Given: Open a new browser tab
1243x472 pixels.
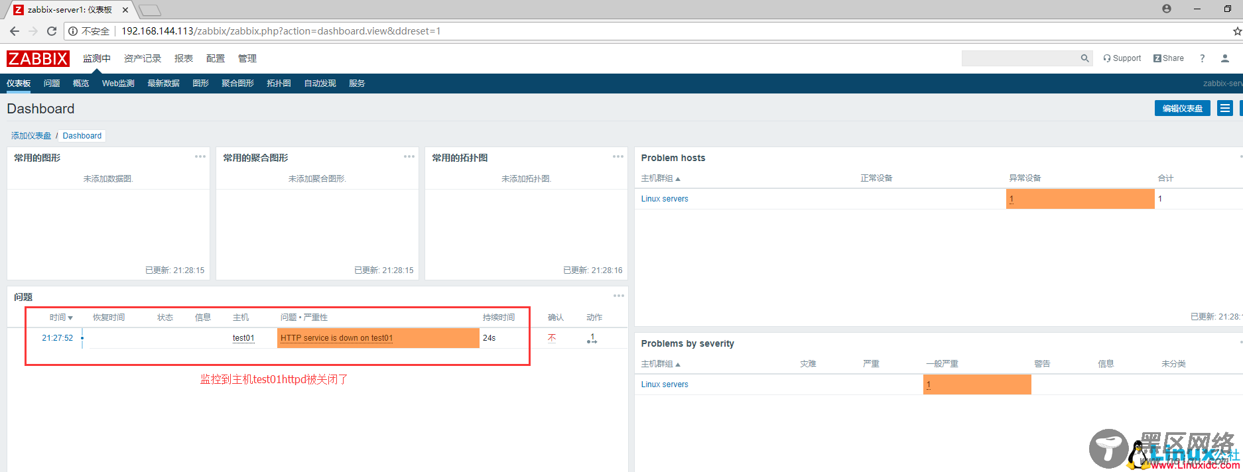Looking at the screenshot, I should coord(150,10).
